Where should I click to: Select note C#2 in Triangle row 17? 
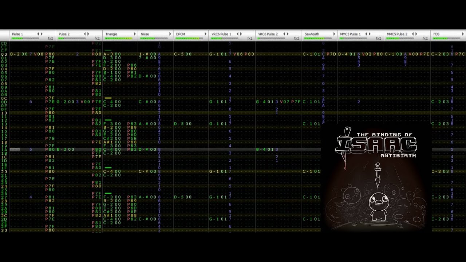(107, 139)
